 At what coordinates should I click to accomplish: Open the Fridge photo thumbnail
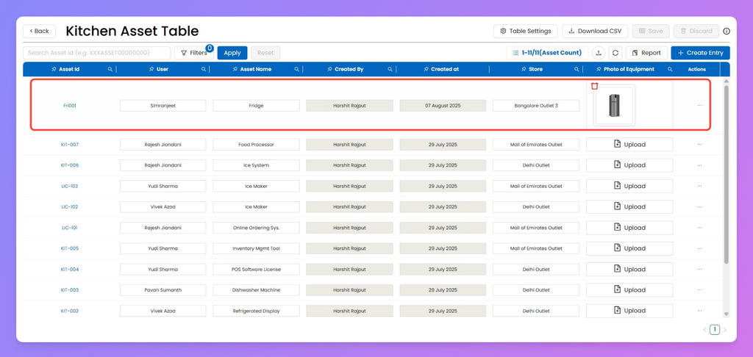pos(615,106)
